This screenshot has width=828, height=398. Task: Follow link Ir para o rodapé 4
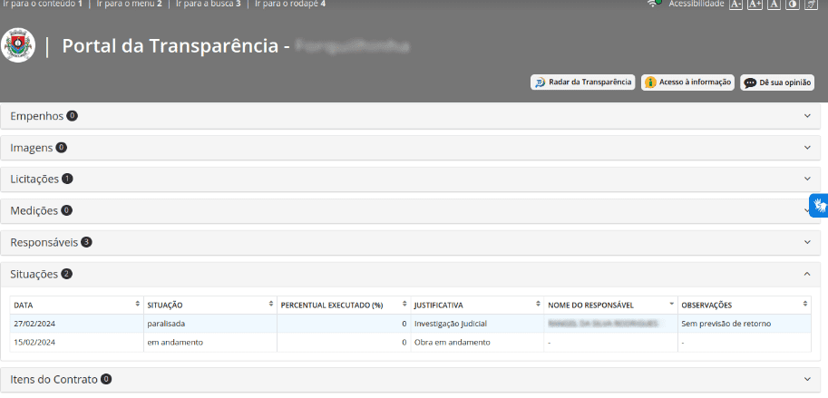coord(290,4)
